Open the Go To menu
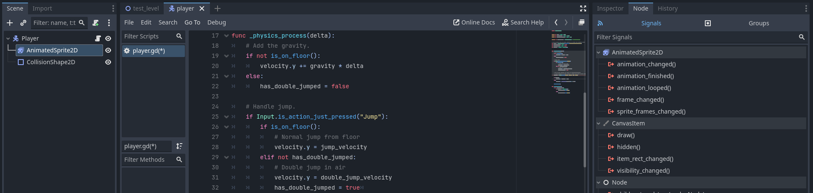The width and height of the screenshot is (813, 193). click(192, 22)
